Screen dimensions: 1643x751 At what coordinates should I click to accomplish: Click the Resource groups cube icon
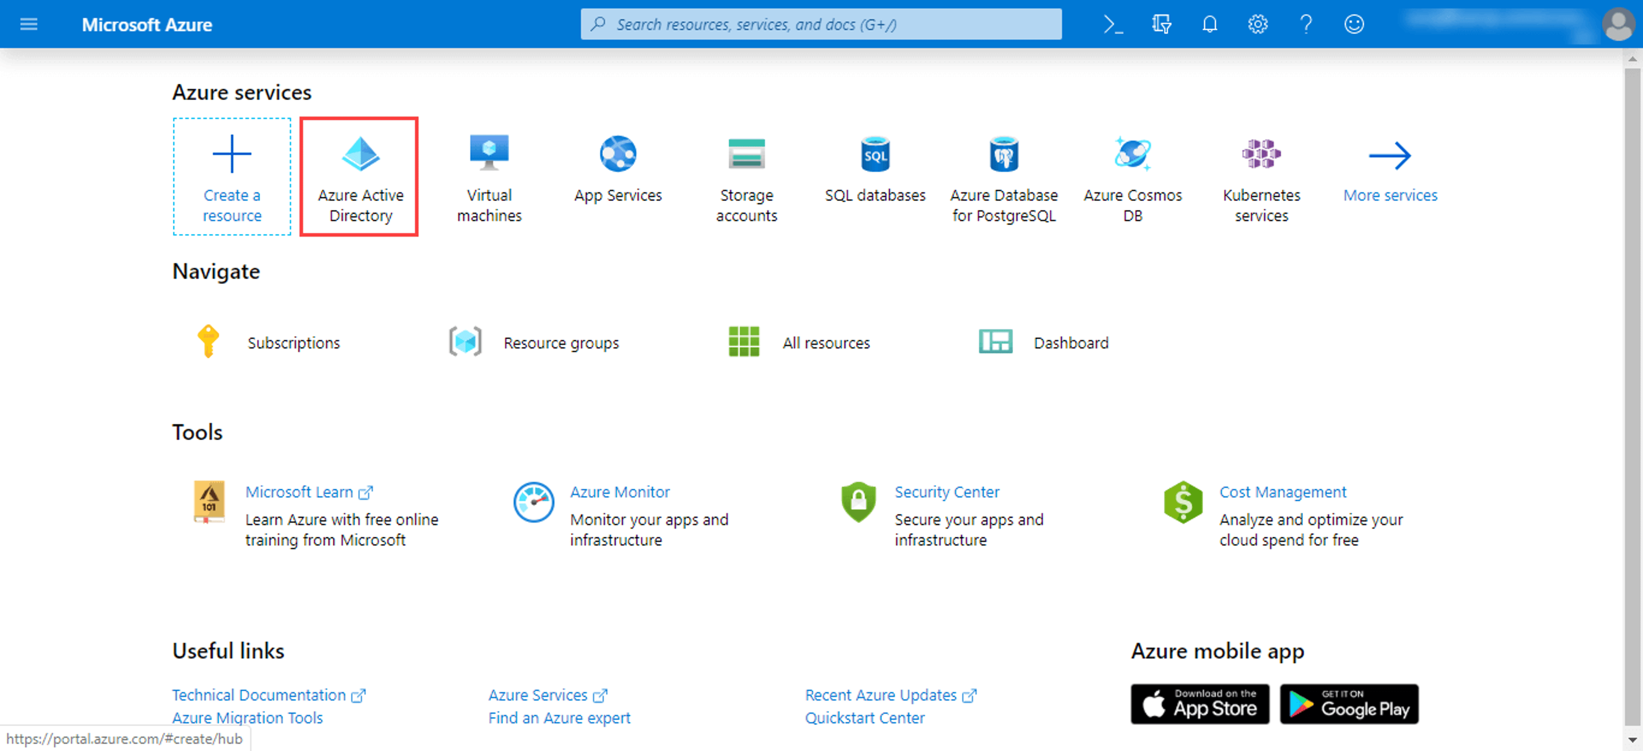[x=465, y=342]
